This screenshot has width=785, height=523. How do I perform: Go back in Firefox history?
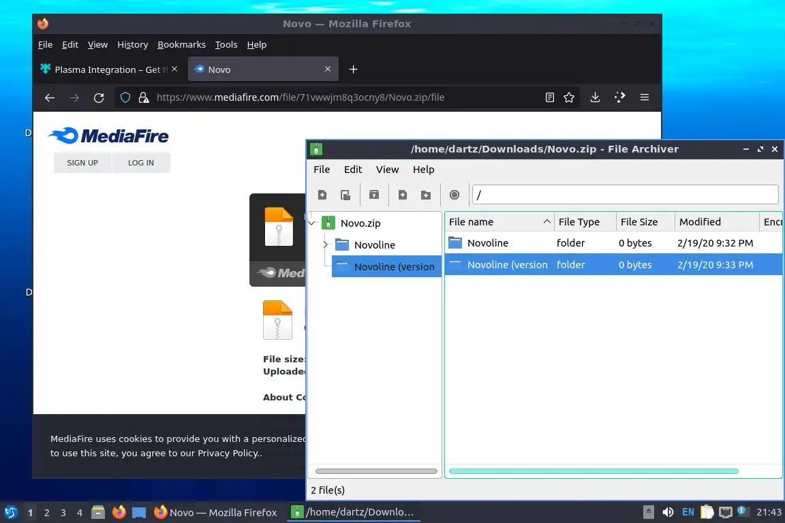(50, 97)
